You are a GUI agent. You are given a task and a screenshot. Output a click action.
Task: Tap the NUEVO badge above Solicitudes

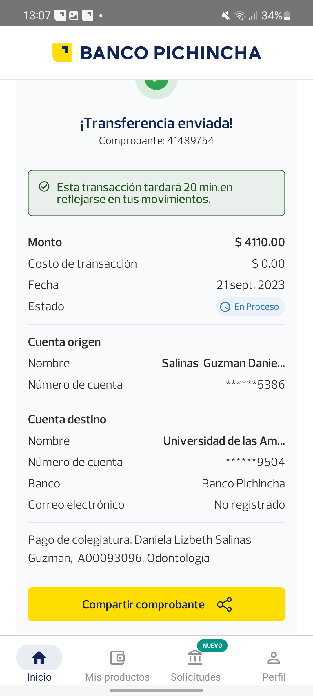[212, 646]
